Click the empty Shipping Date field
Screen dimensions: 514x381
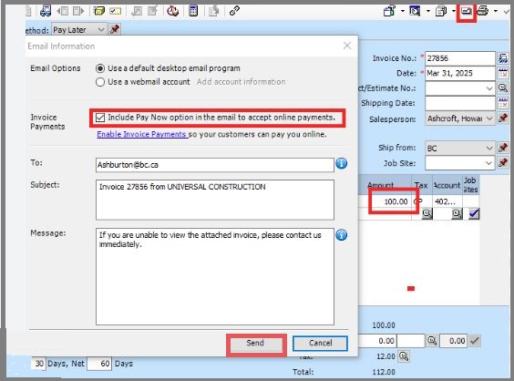pos(460,103)
